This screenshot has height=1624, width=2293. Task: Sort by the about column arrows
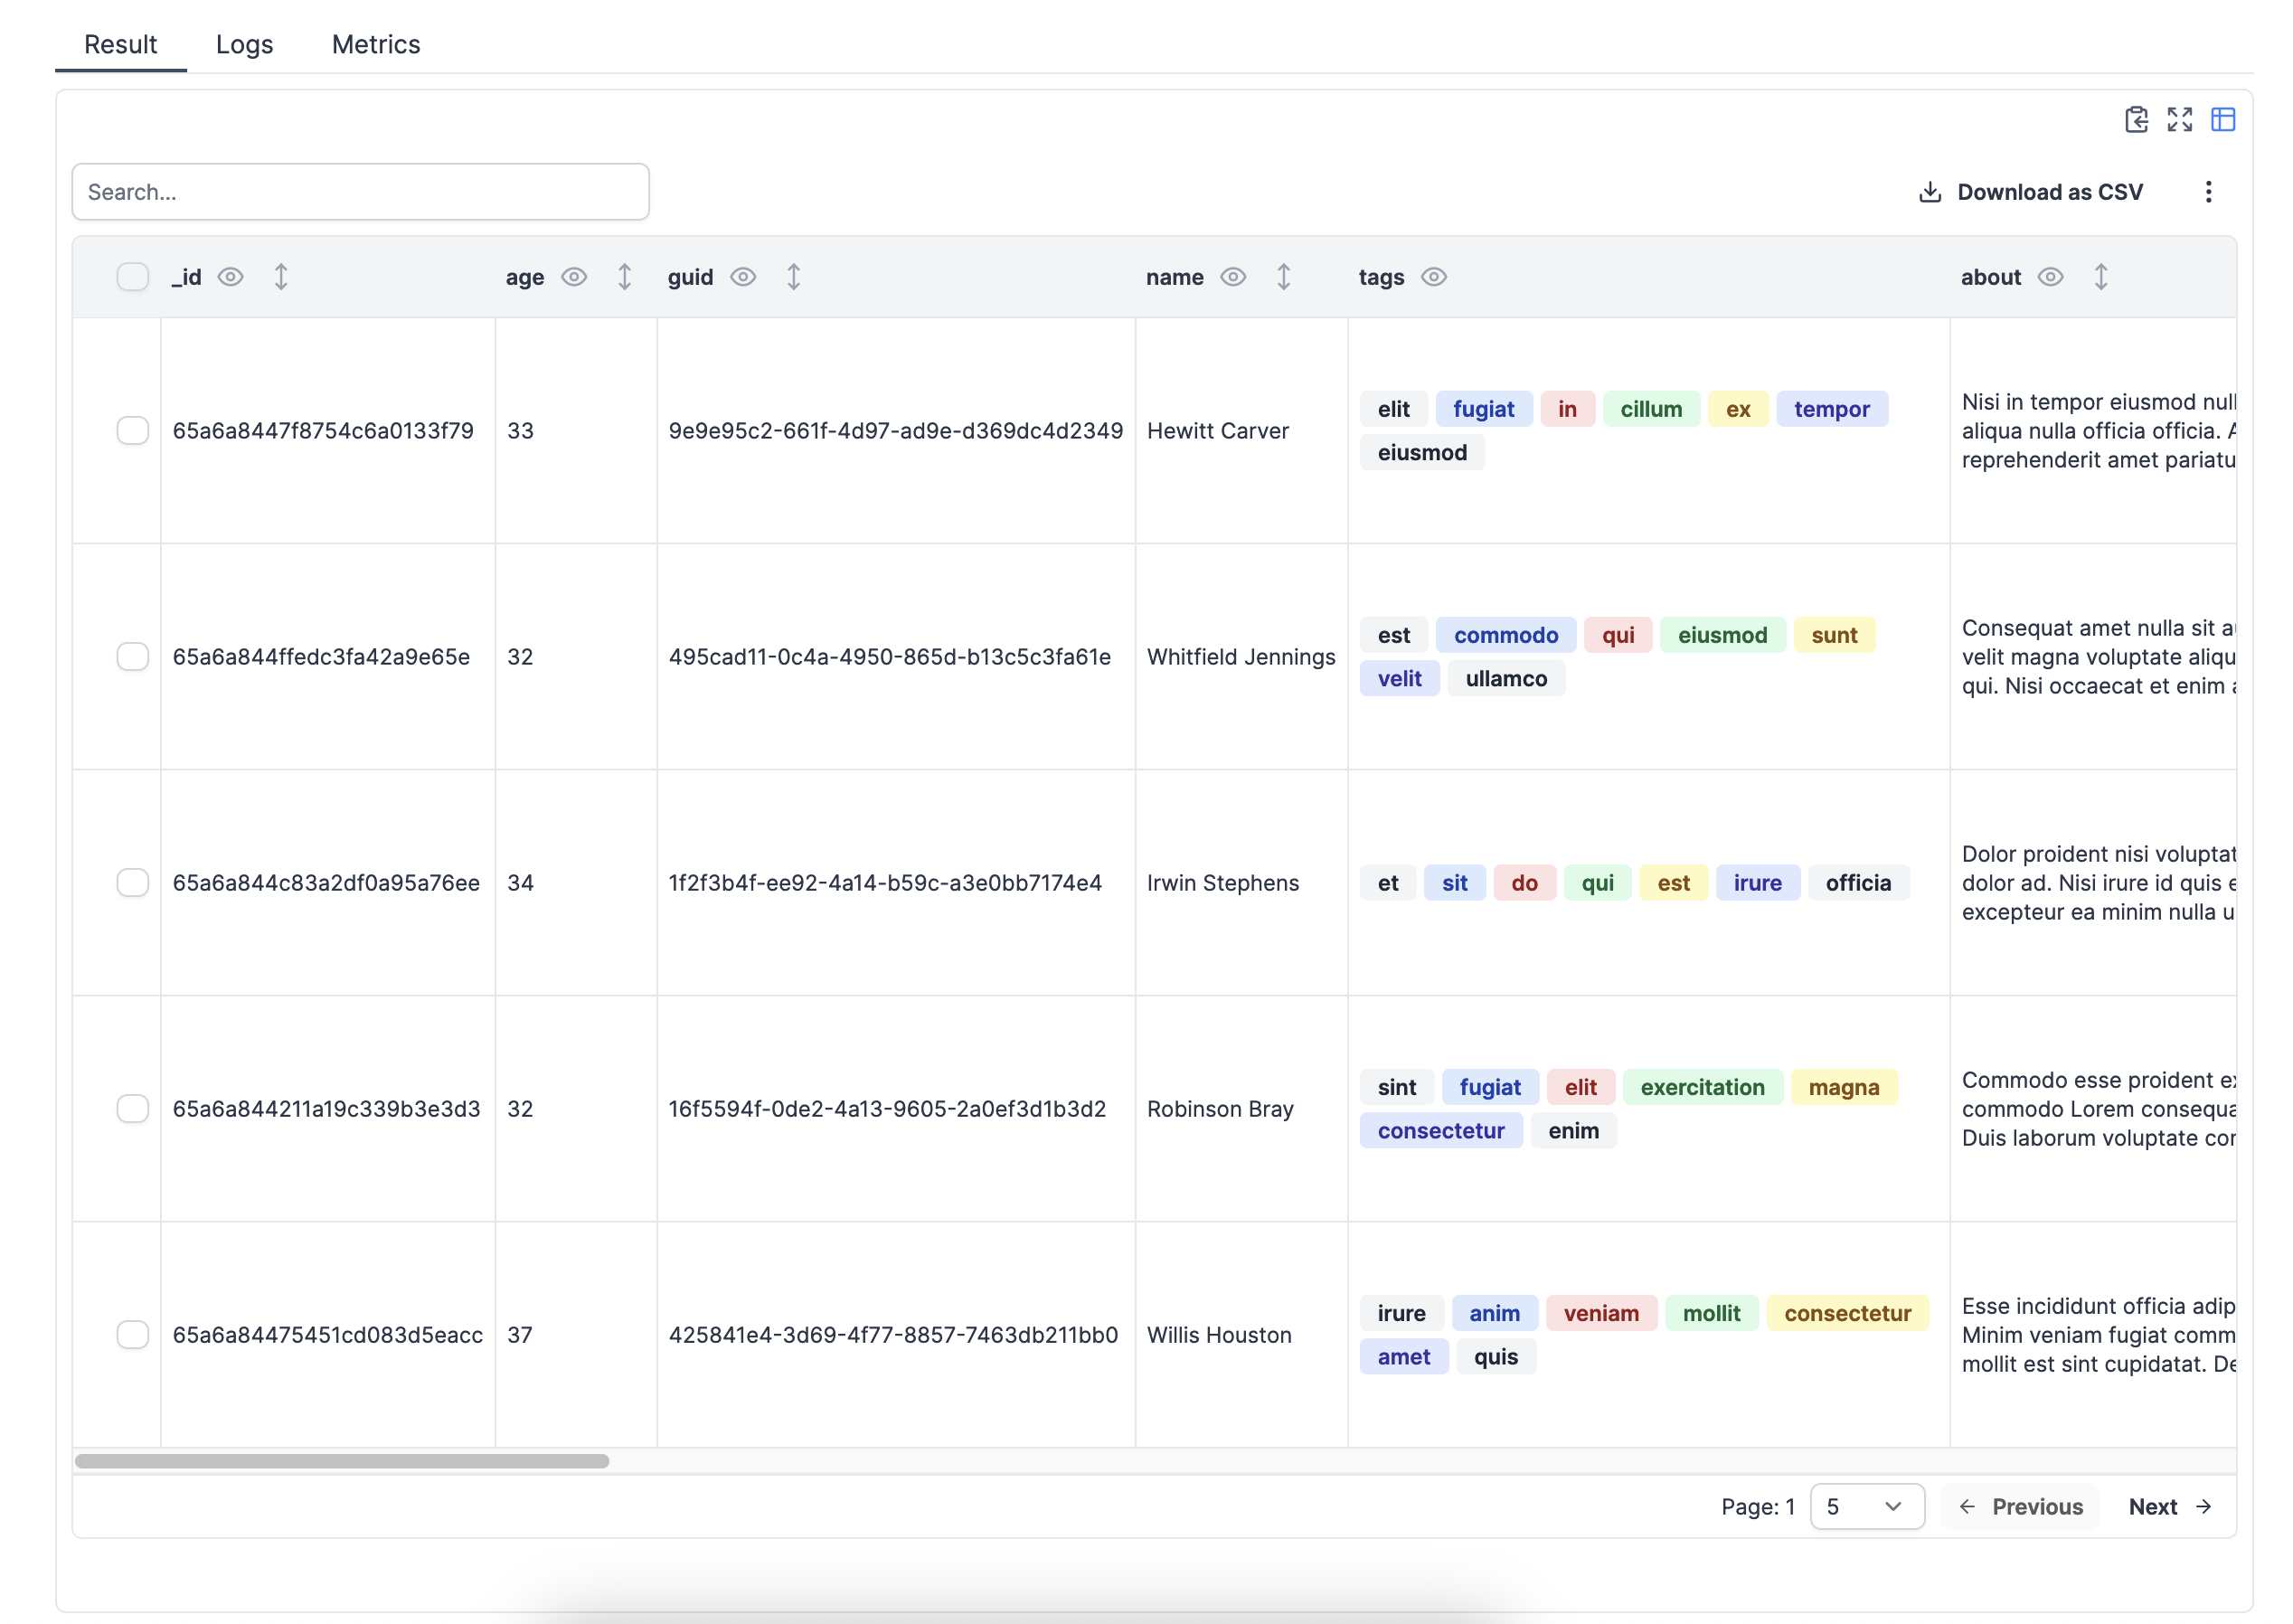pos(2100,277)
